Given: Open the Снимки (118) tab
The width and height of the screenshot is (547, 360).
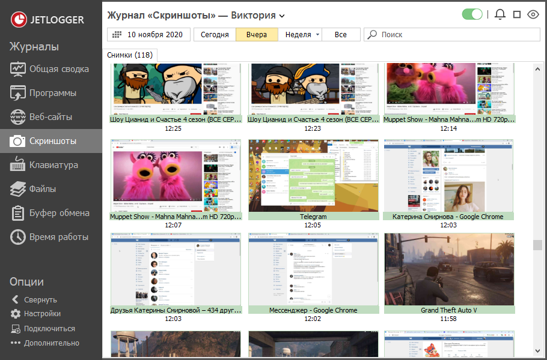Looking at the screenshot, I should click(130, 55).
